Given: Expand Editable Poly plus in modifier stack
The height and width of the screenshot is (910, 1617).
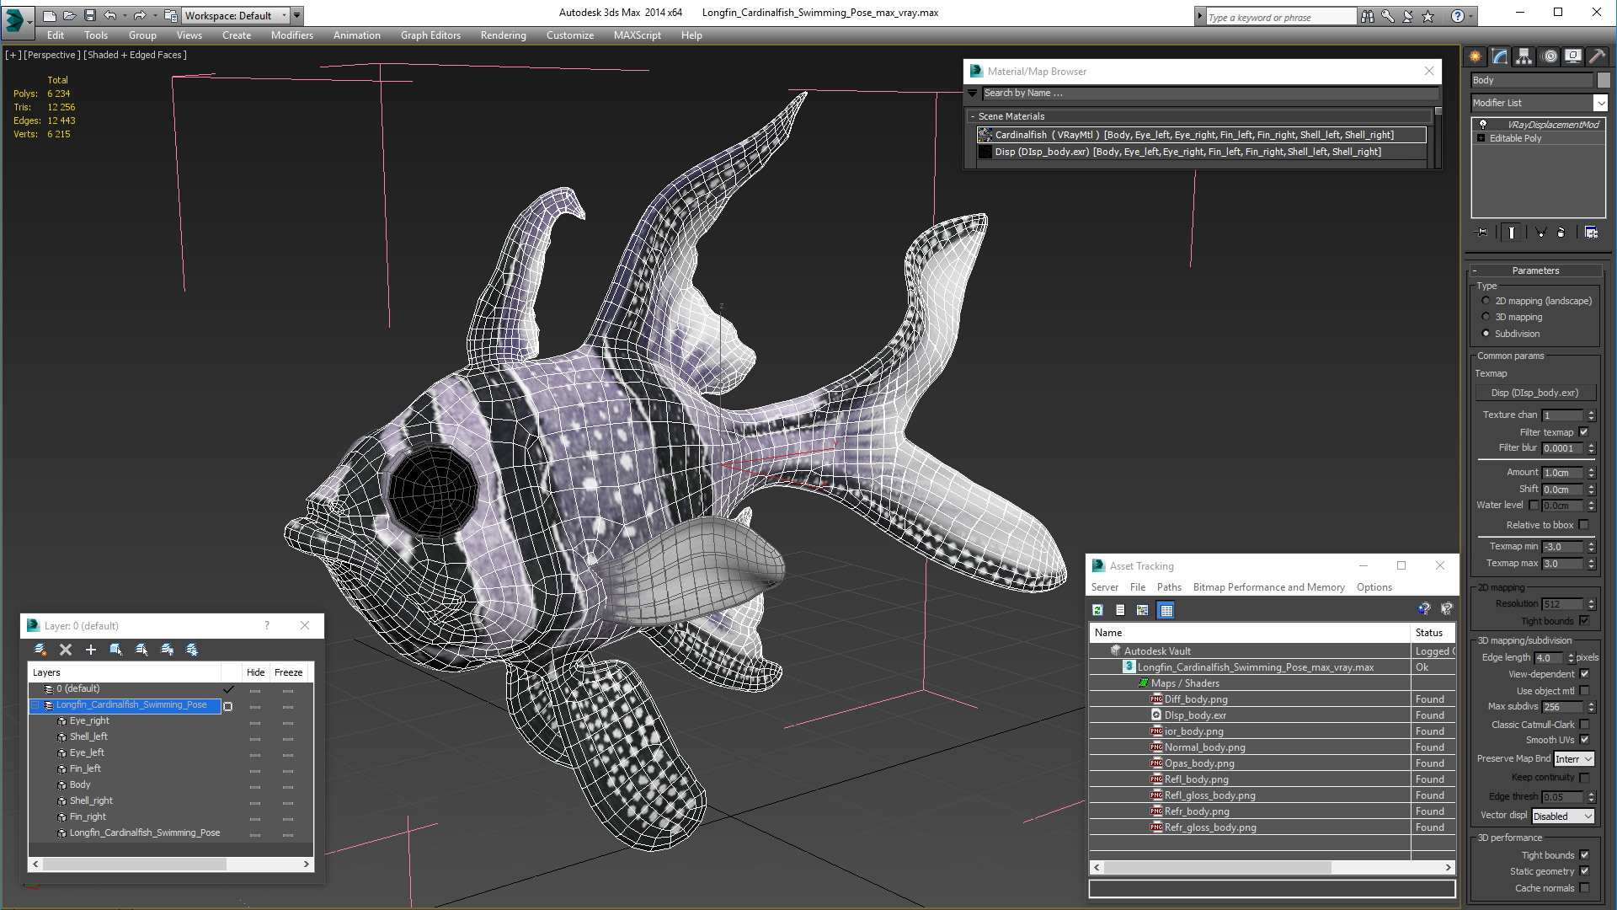Looking at the screenshot, I should click(x=1481, y=138).
